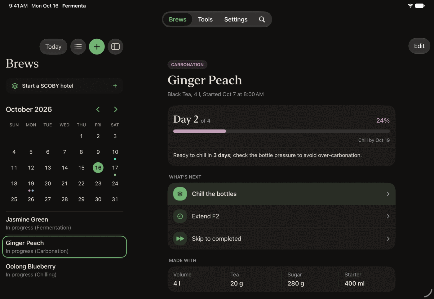Viewport: 434px width, 299px height.
Task: Open the Tools tab
Action: (205, 20)
